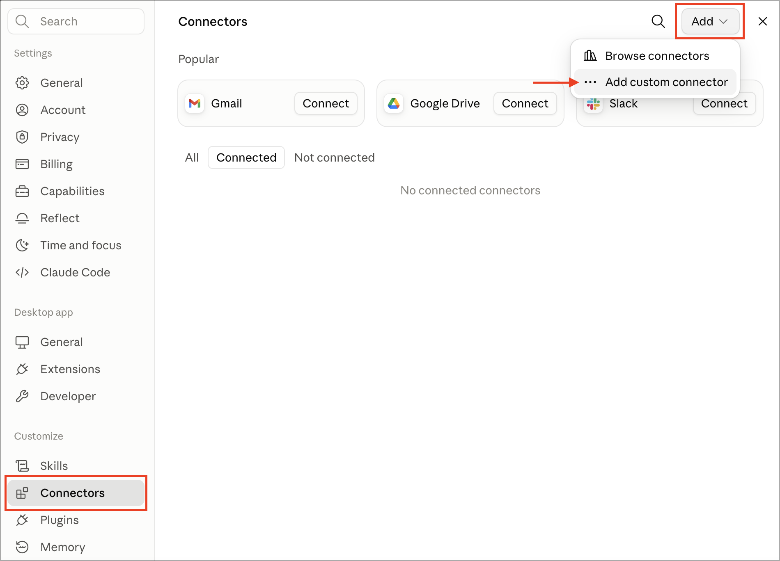Screen dimensions: 780x561
Task: Click the Billing card icon
Action: [22, 164]
